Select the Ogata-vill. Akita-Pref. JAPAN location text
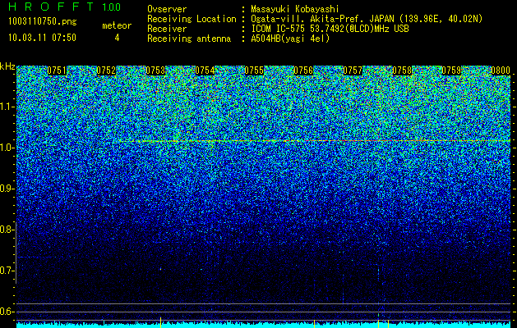517x328 pixels. tap(367, 19)
